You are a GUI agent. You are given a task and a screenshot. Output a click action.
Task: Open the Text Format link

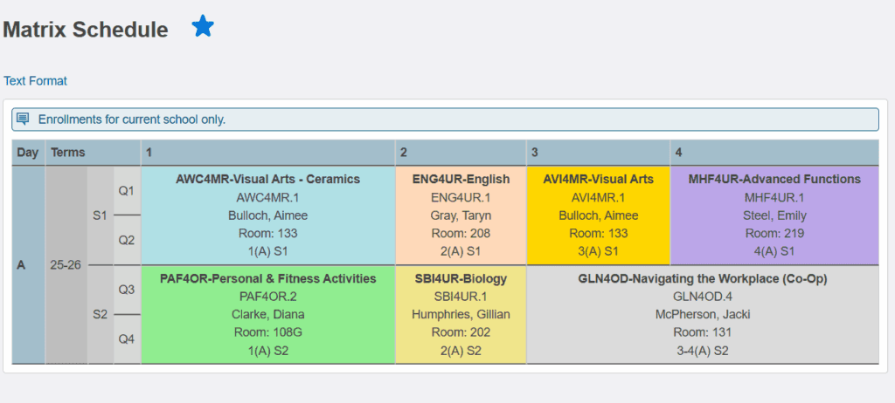pos(35,81)
